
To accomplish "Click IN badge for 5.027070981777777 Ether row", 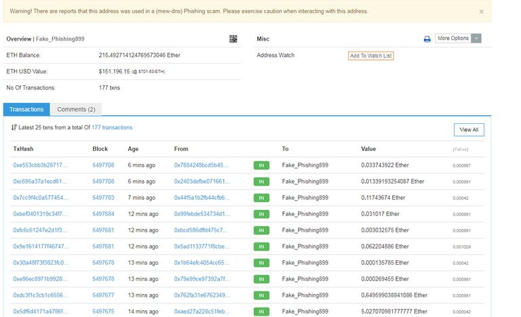I will (261, 312).
